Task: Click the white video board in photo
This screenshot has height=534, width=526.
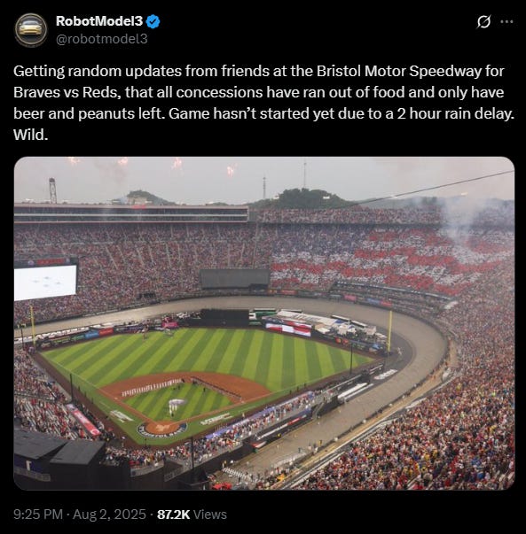Action: [x=45, y=282]
